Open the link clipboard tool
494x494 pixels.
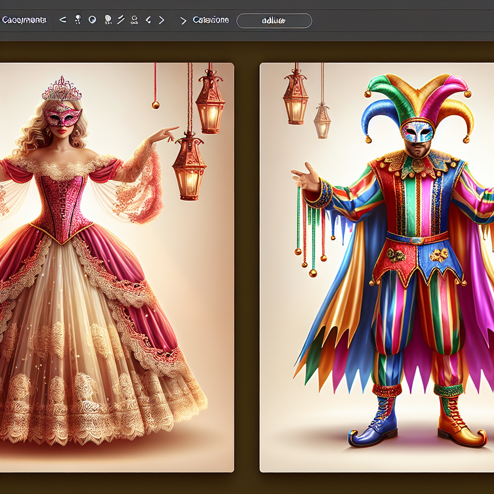tap(134, 20)
